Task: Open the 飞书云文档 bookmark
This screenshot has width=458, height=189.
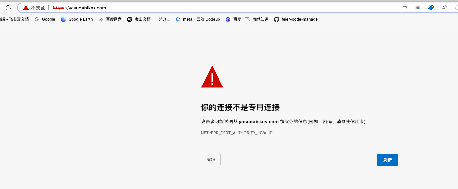Action: (15, 19)
